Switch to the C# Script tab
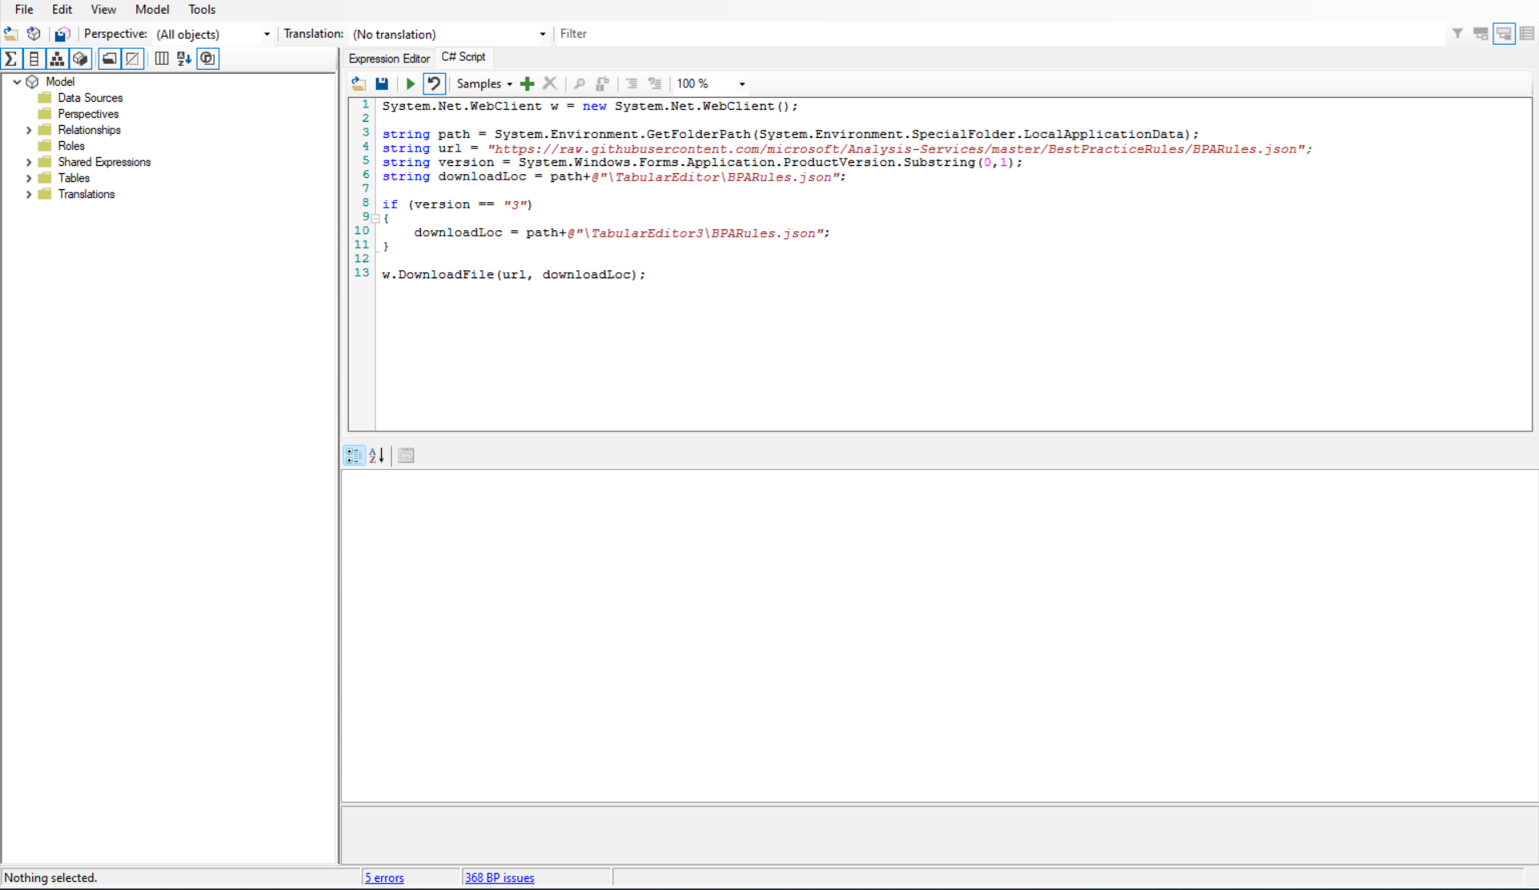The width and height of the screenshot is (1539, 890). (x=464, y=57)
